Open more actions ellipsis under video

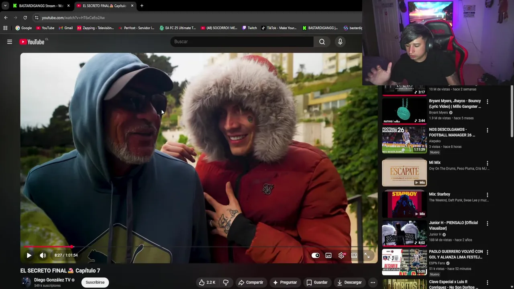[373, 283]
